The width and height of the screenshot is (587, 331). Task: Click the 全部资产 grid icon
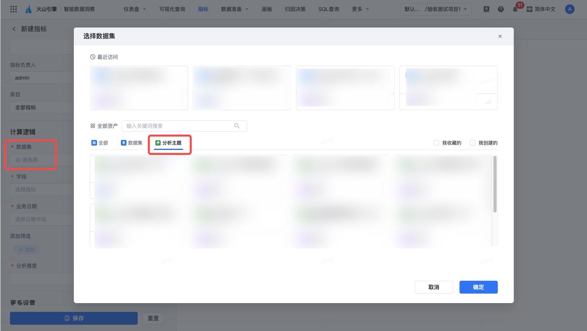[x=93, y=126]
